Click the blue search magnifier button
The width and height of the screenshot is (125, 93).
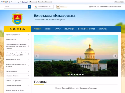(x=29, y=7)
